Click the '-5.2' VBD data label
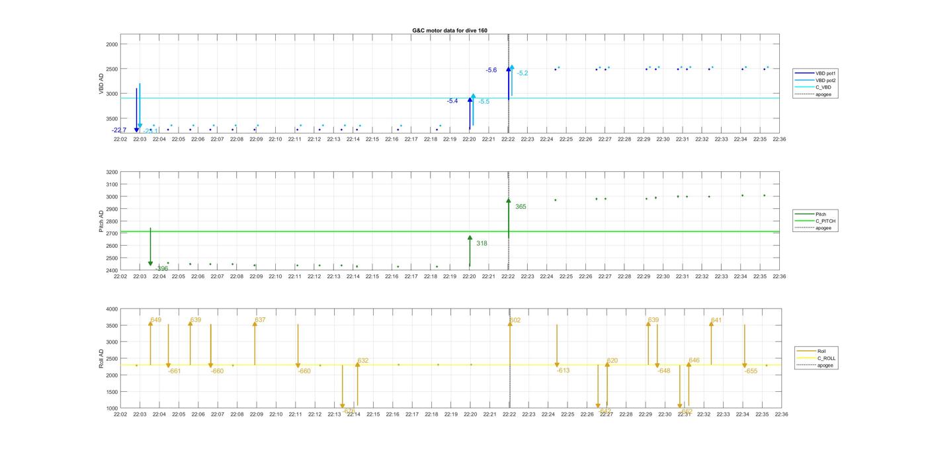Screen dimensions: 926x458 523,73
